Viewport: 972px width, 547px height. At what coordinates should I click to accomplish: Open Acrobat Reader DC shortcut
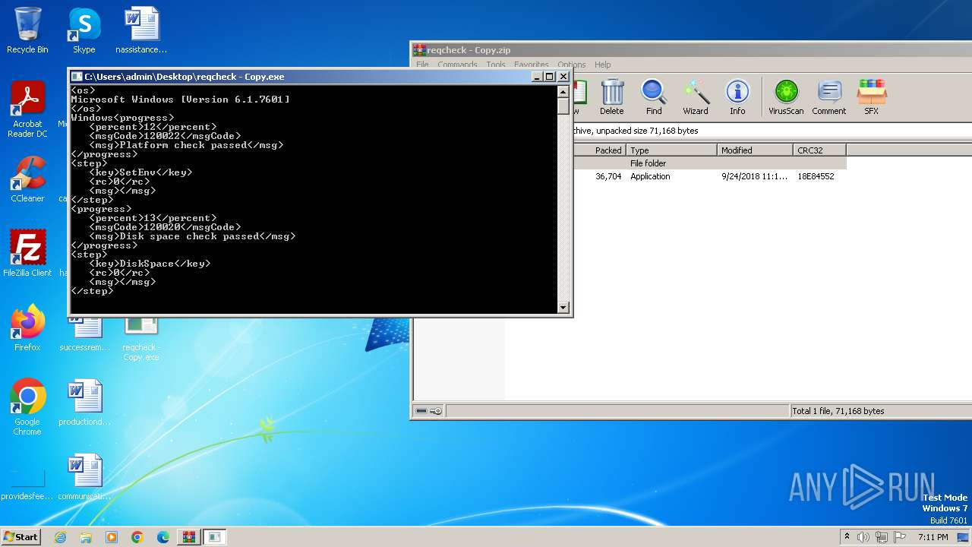[x=27, y=109]
